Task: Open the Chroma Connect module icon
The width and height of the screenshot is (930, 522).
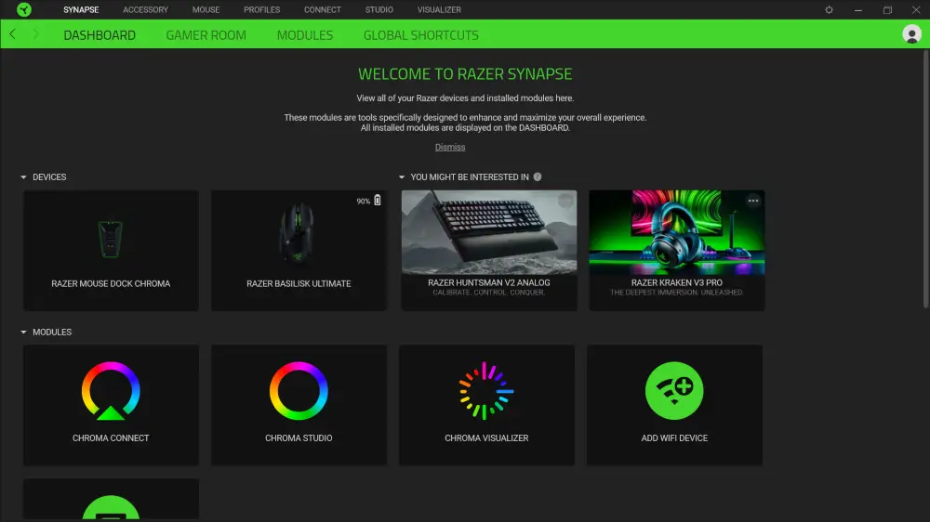Action: tap(111, 391)
